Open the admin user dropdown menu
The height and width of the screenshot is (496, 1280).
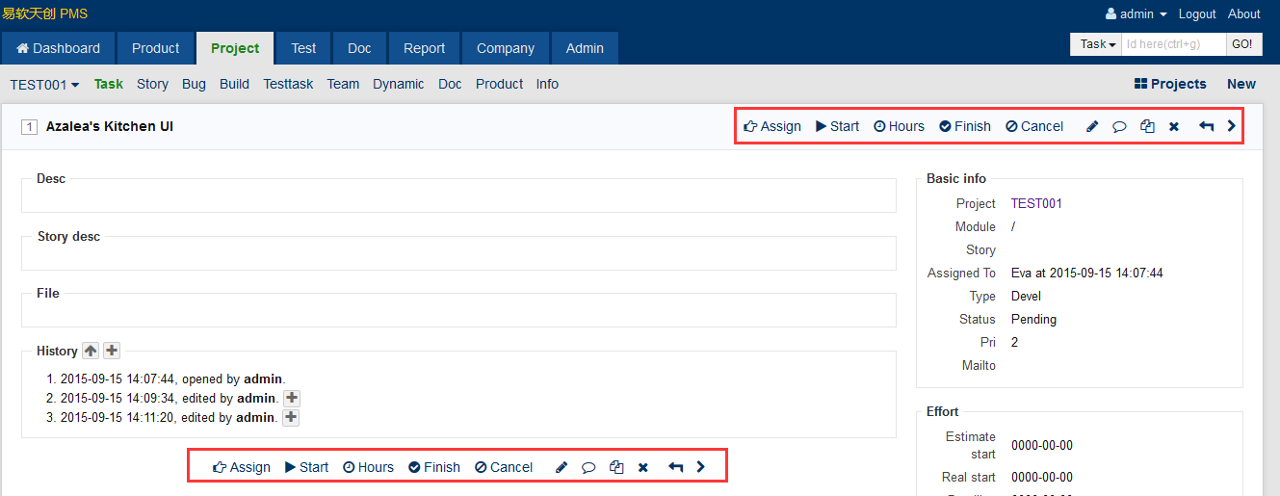coord(1136,14)
